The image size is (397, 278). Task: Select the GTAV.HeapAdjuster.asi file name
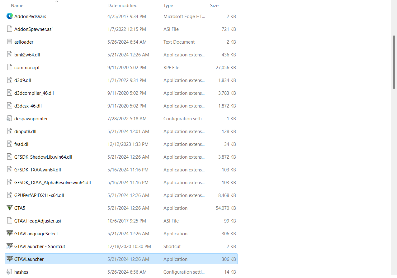tap(38, 221)
